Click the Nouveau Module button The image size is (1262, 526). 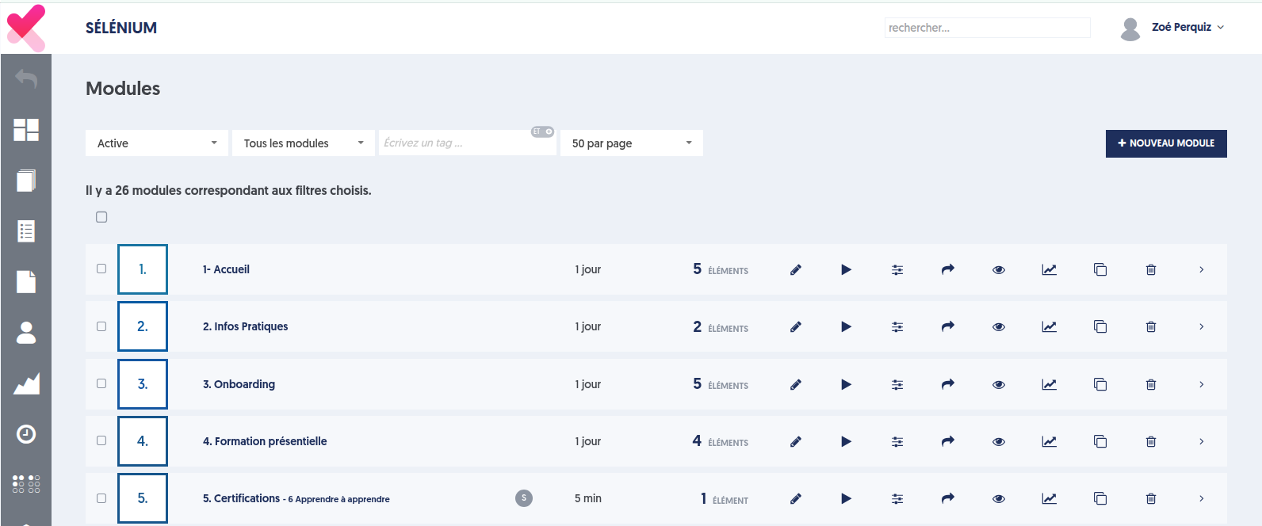(1166, 143)
